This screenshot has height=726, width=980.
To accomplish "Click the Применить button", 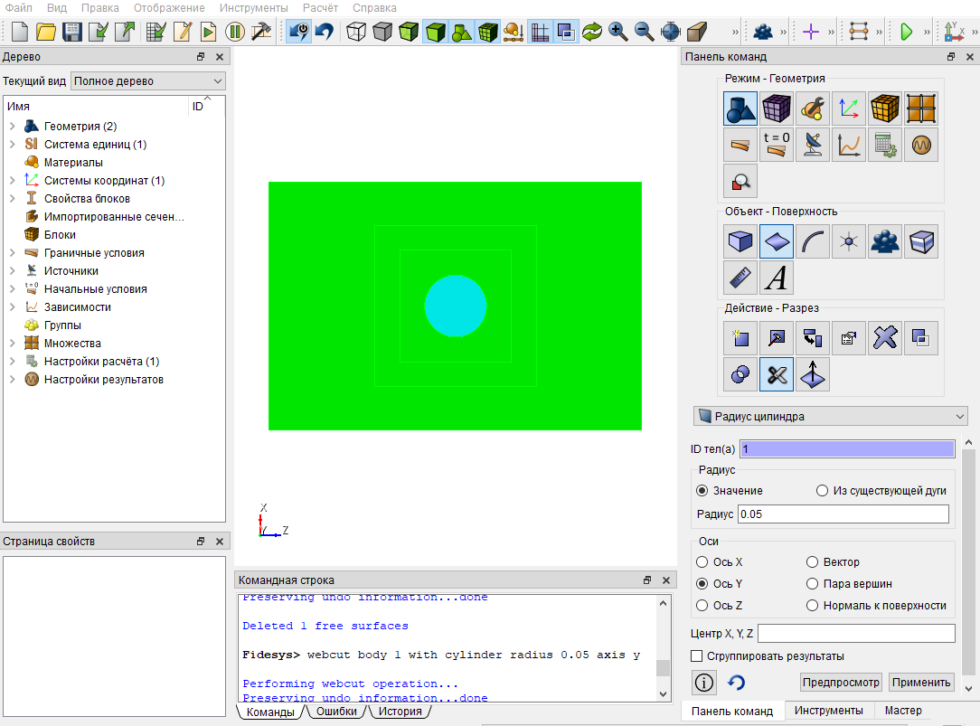I will (921, 683).
